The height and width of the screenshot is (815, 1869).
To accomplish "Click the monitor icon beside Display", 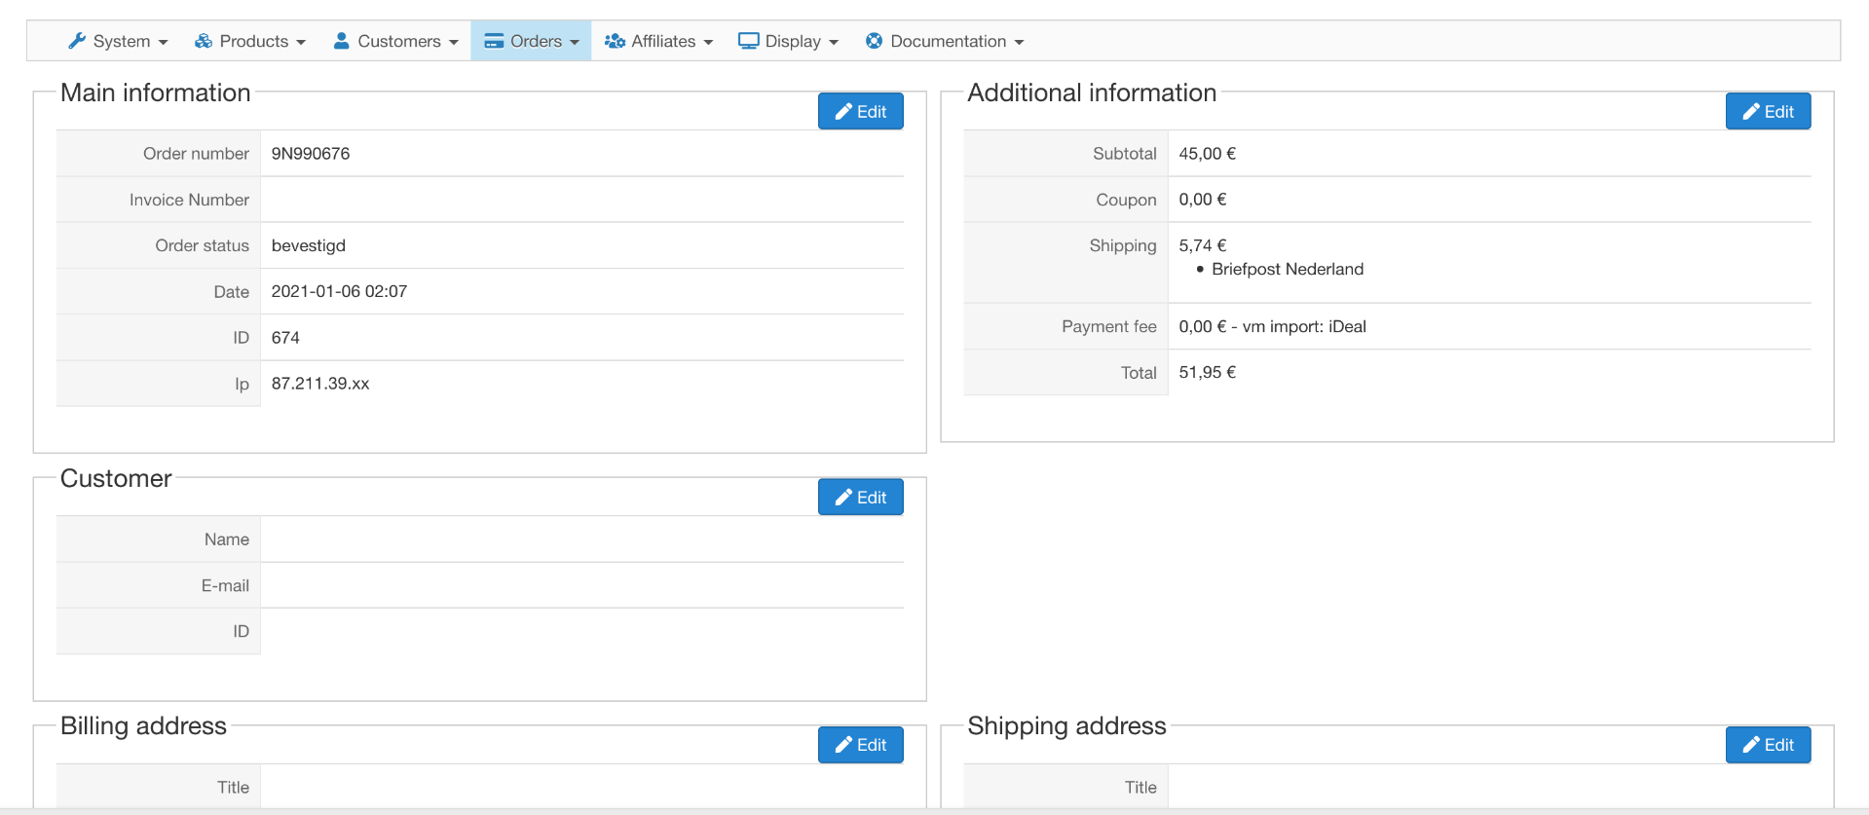I will point(748,41).
